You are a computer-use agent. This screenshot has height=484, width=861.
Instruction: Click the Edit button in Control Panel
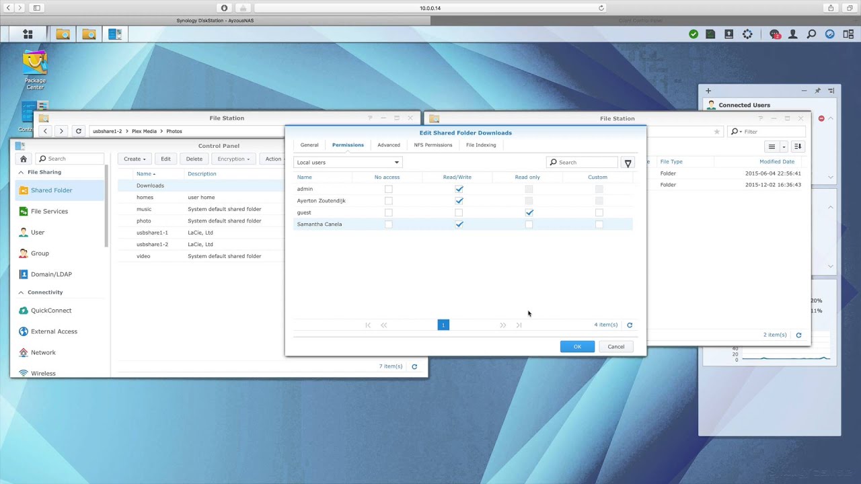(x=165, y=159)
